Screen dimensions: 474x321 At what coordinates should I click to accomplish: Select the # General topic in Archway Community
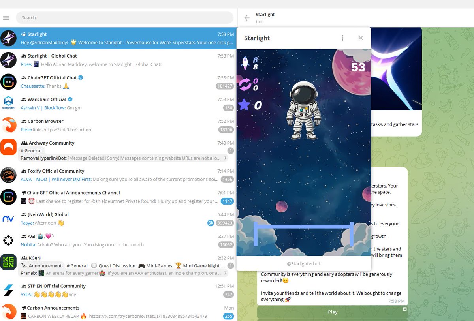(x=31, y=150)
